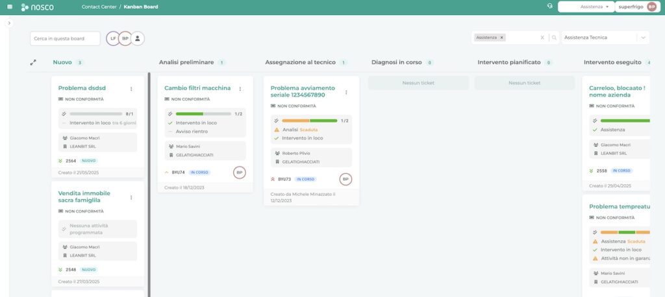Click the headset support icon in header
Image resolution: width=665 pixels, height=297 pixels.
[x=550, y=7]
